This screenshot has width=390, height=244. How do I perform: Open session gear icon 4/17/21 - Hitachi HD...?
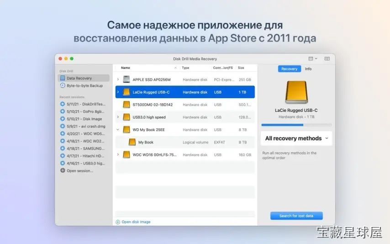coord(63,156)
